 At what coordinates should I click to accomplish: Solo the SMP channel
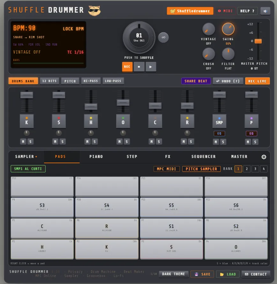coord(223,142)
